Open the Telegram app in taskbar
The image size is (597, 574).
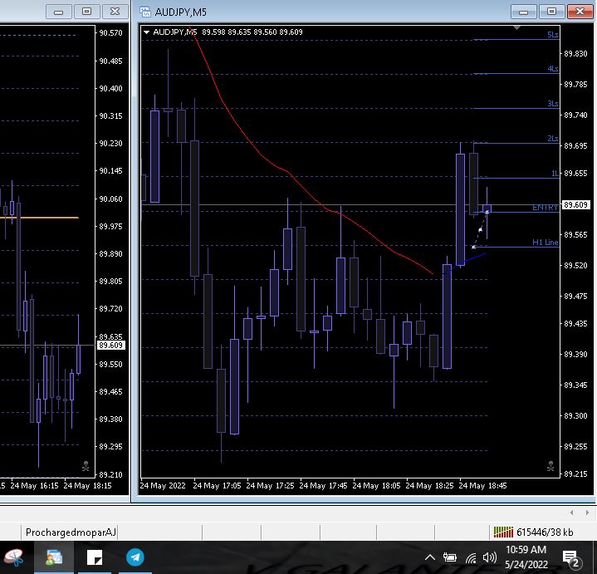click(x=135, y=557)
